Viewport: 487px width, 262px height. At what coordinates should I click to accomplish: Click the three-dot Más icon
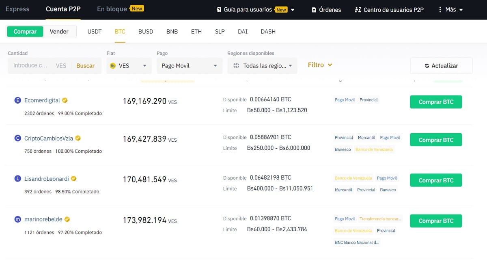click(440, 10)
